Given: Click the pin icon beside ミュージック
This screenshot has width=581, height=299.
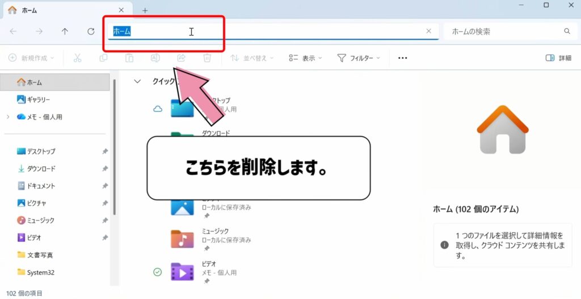Looking at the screenshot, I should pyautogui.click(x=105, y=220).
